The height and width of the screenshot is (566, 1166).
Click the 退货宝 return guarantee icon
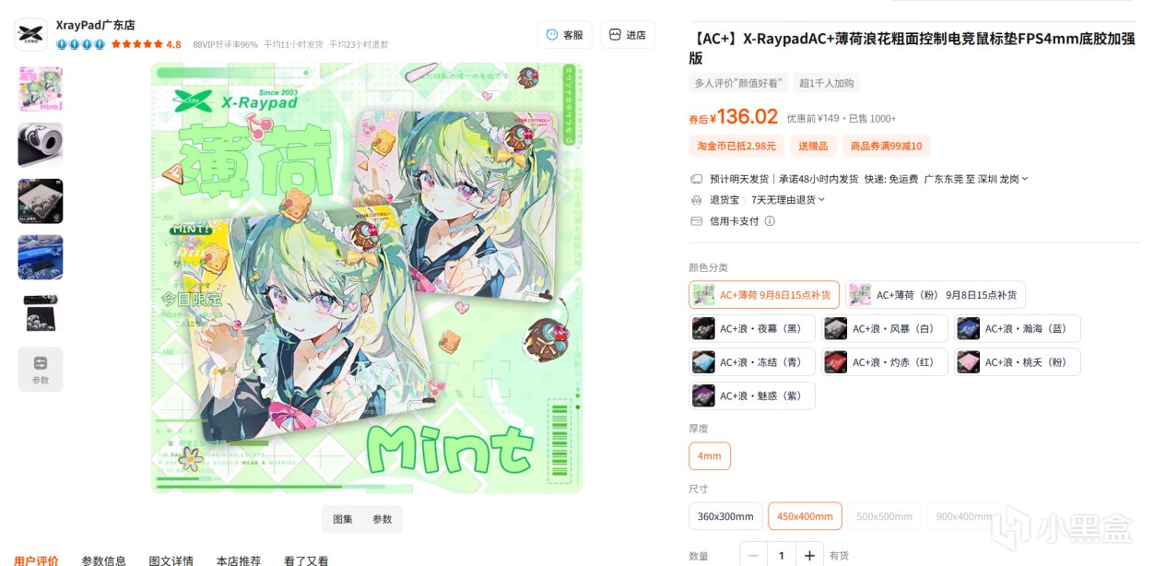click(x=696, y=200)
